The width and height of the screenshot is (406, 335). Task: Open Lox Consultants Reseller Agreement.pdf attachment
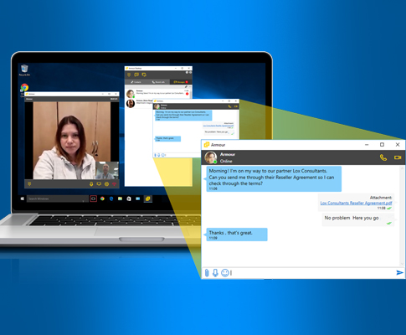(x=356, y=203)
